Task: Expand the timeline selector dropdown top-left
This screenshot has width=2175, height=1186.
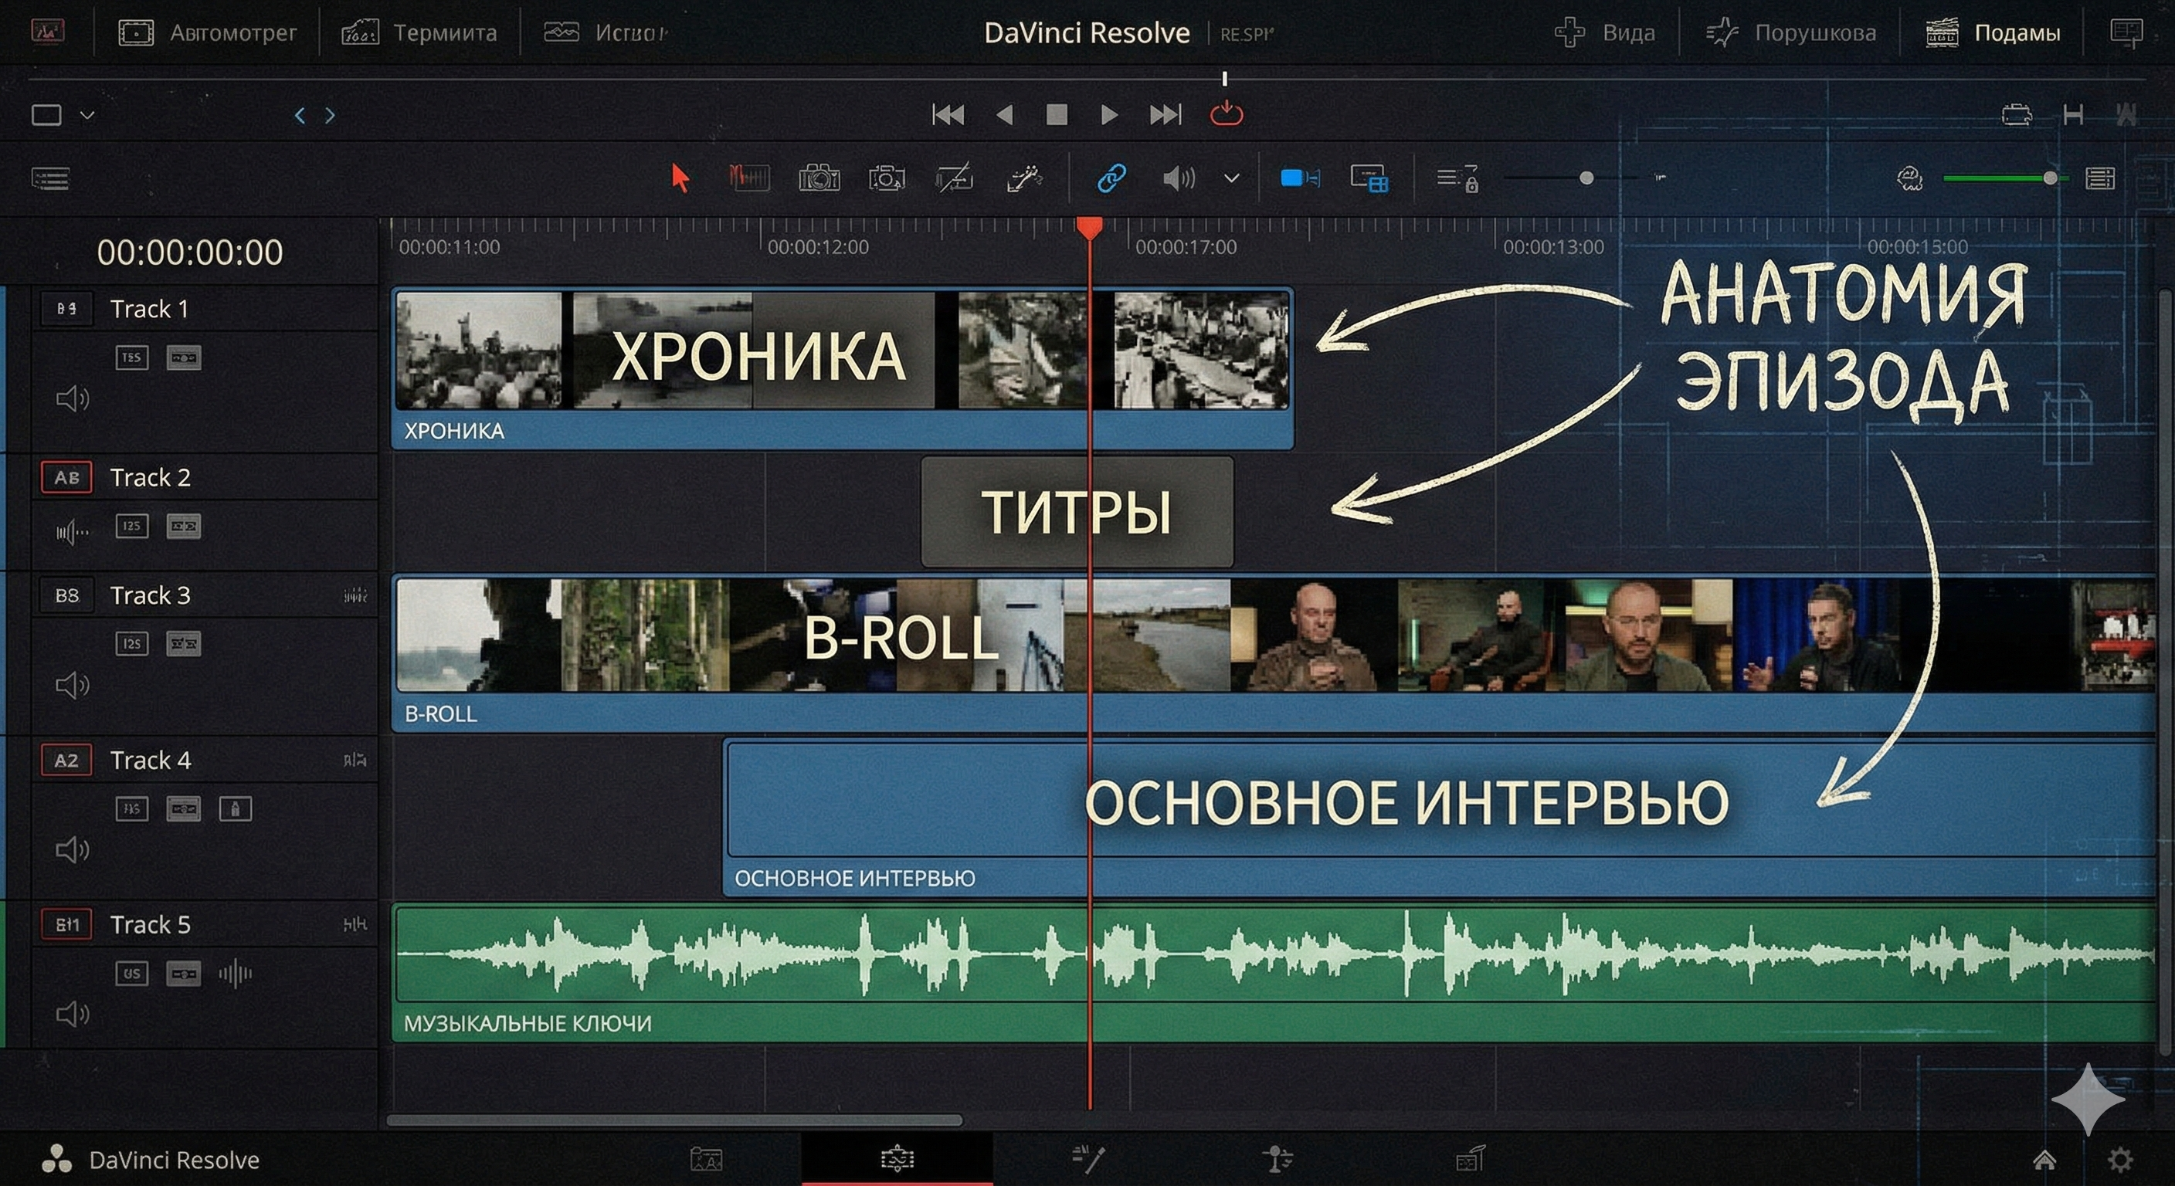Action: point(87,114)
